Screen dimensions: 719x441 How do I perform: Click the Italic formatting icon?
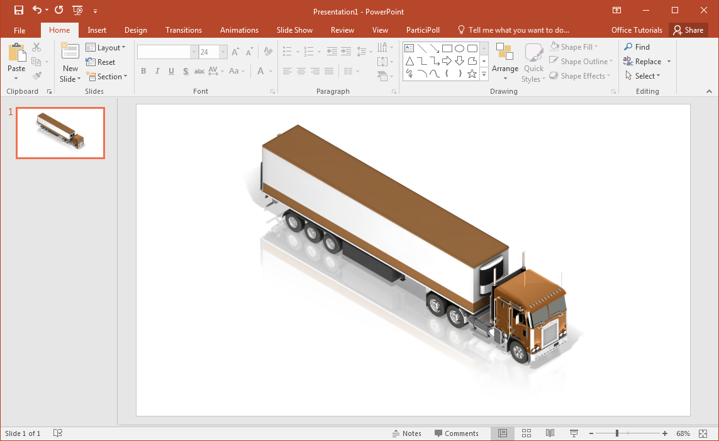click(x=157, y=70)
